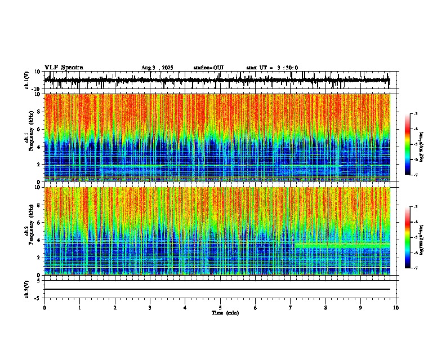
Task: Click the "ch.3(V)" axis label
Action: 27,289
